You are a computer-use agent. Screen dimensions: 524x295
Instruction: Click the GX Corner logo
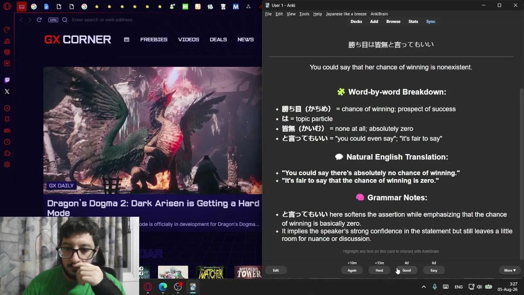[77, 39]
